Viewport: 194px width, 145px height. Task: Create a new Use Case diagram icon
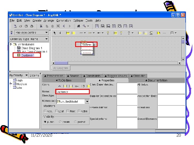pos(97,26)
